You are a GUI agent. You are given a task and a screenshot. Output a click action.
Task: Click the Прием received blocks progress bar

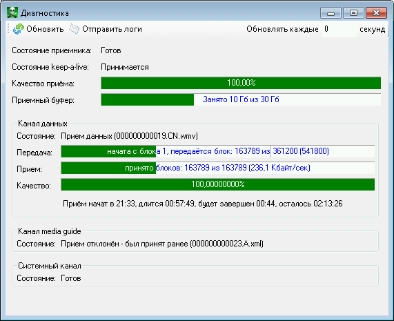pos(218,168)
